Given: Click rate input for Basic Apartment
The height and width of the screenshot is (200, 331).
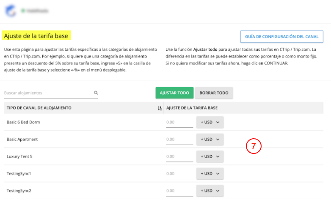Looking at the screenshot, I should (179, 139).
